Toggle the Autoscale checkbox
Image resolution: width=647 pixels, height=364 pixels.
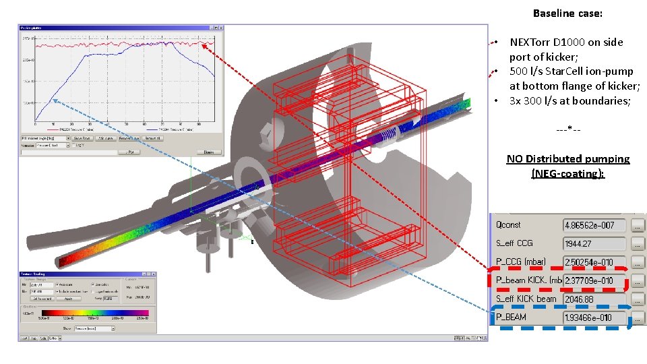[x=57, y=284]
